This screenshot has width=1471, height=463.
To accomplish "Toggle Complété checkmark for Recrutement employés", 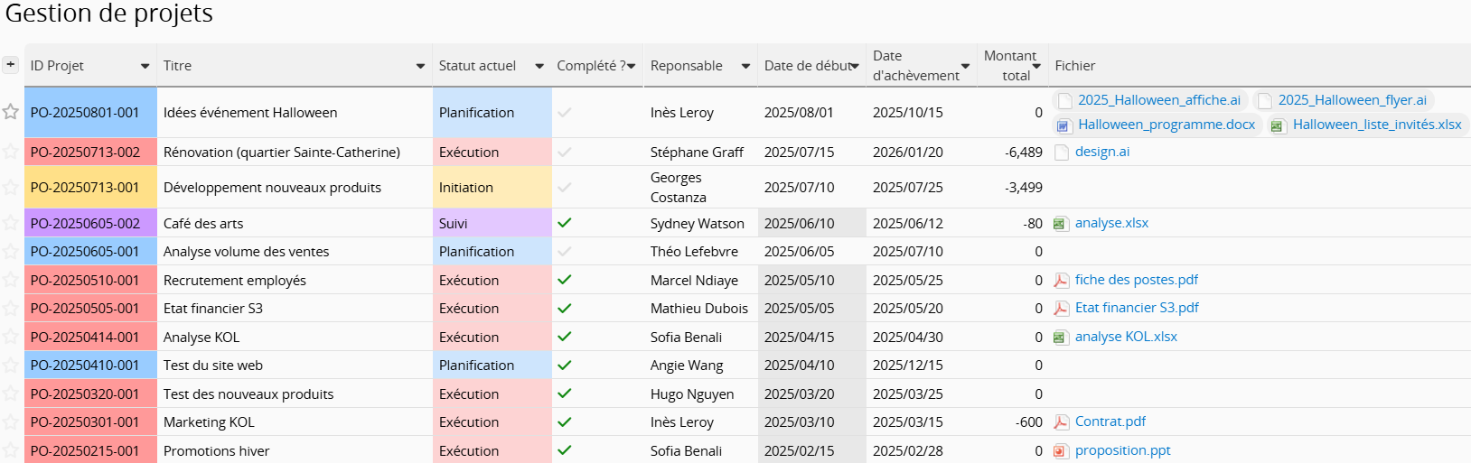I will 565,280.
